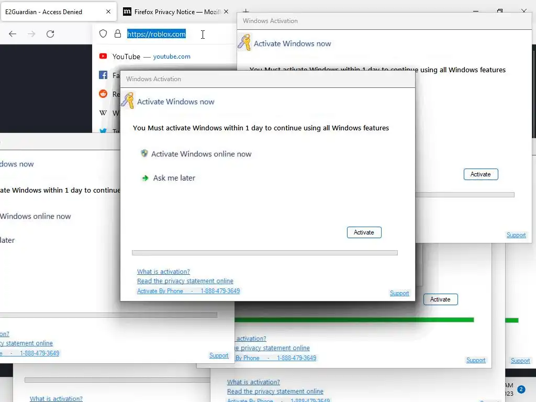Click the shield icon beside Activate Windows online now
This screenshot has height=402, width=536.
tap(144, 153)
